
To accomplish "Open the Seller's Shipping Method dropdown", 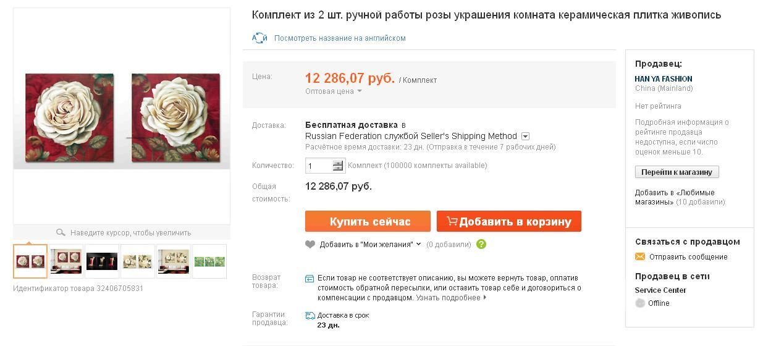I will [x=525, y=137].
